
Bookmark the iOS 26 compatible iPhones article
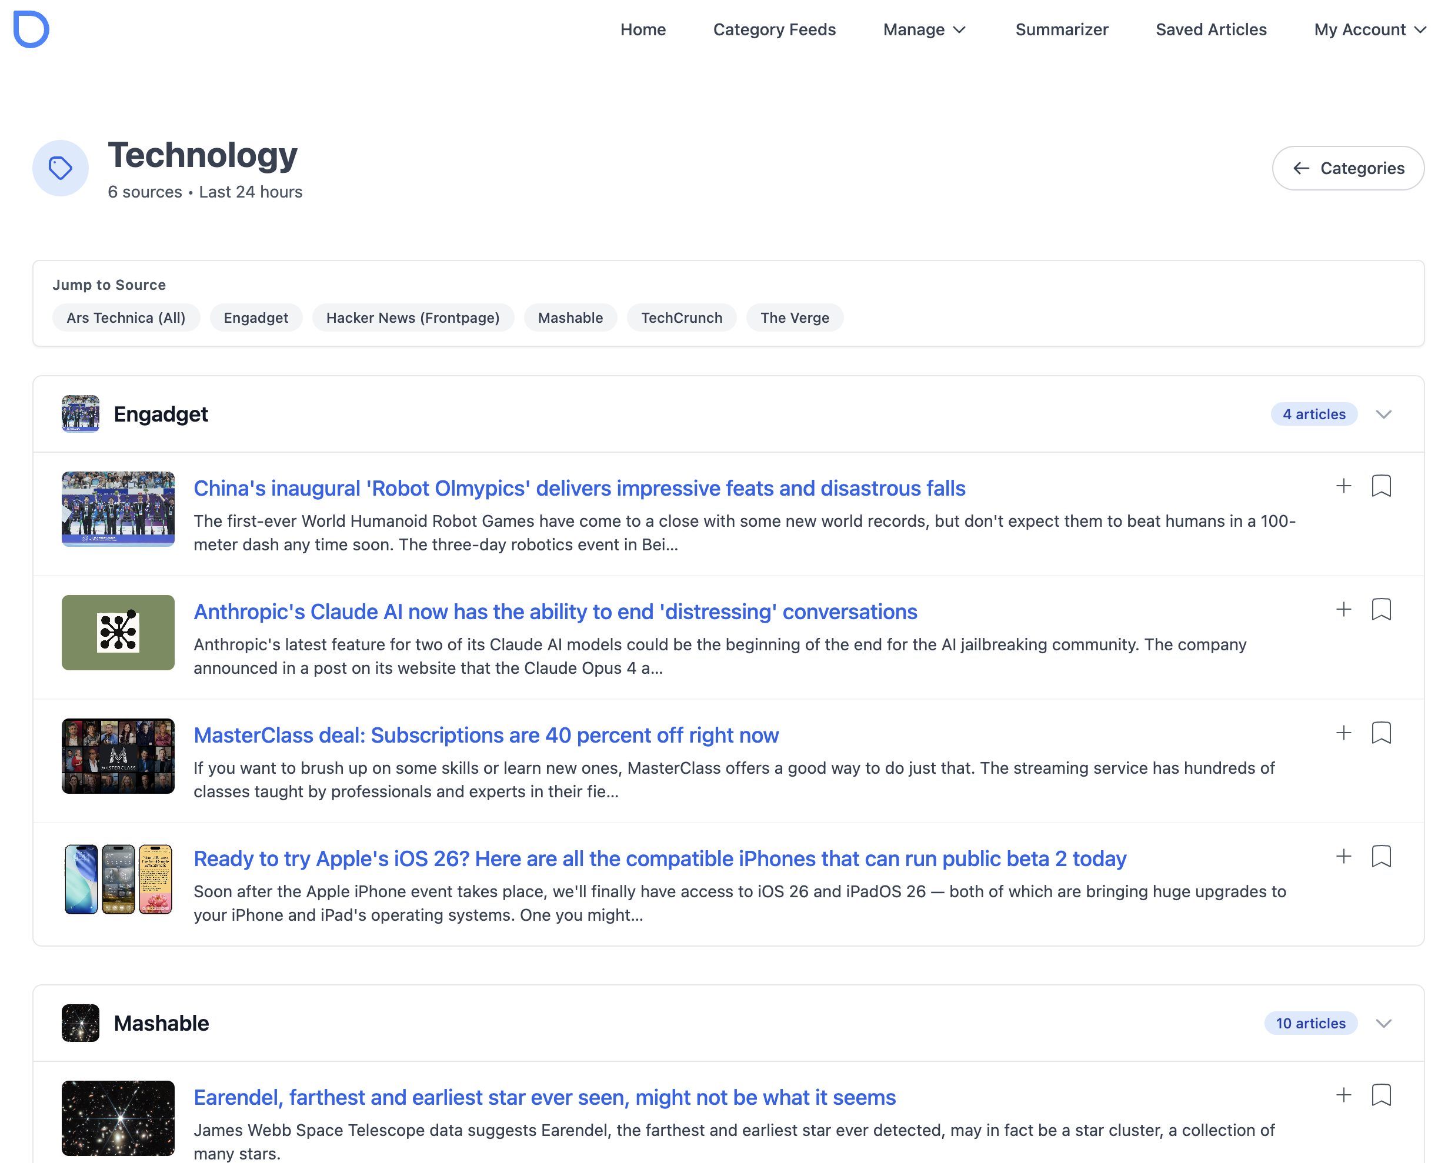pyautogui.click(x=1381, y=856)
